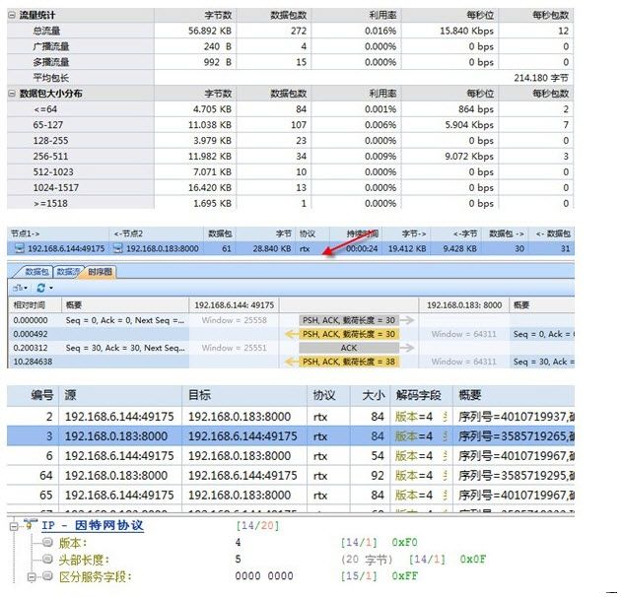Sort packet list by 大小 header
Viewport: 621px width, 597px height.
coord(370,395)
